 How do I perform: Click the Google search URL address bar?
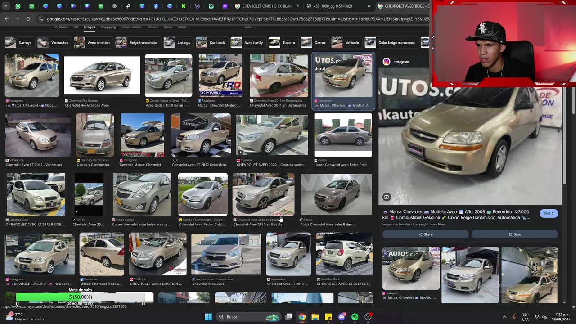click(x=238, y=19)
